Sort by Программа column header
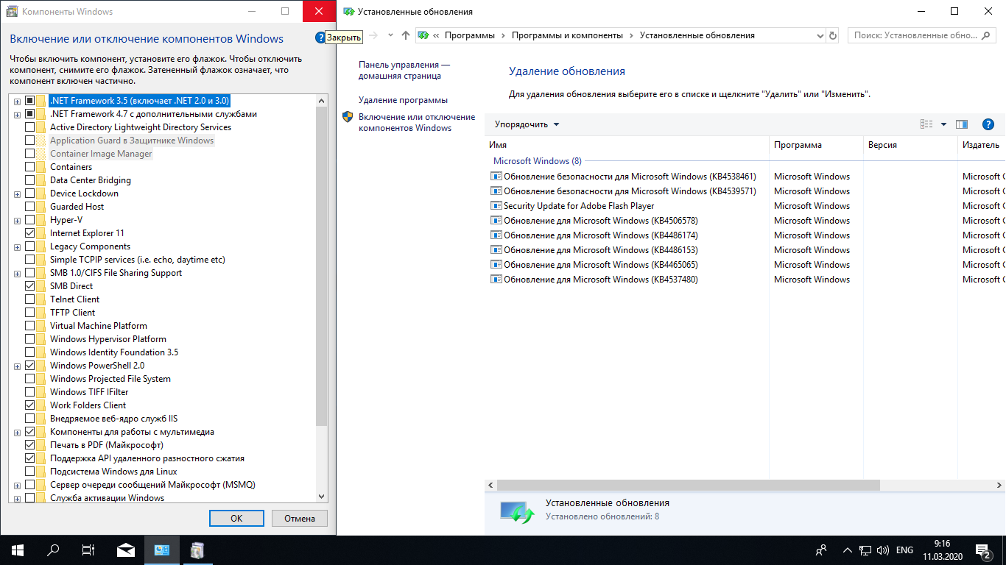Screen dimensions: 1006x565 (816, 145)
